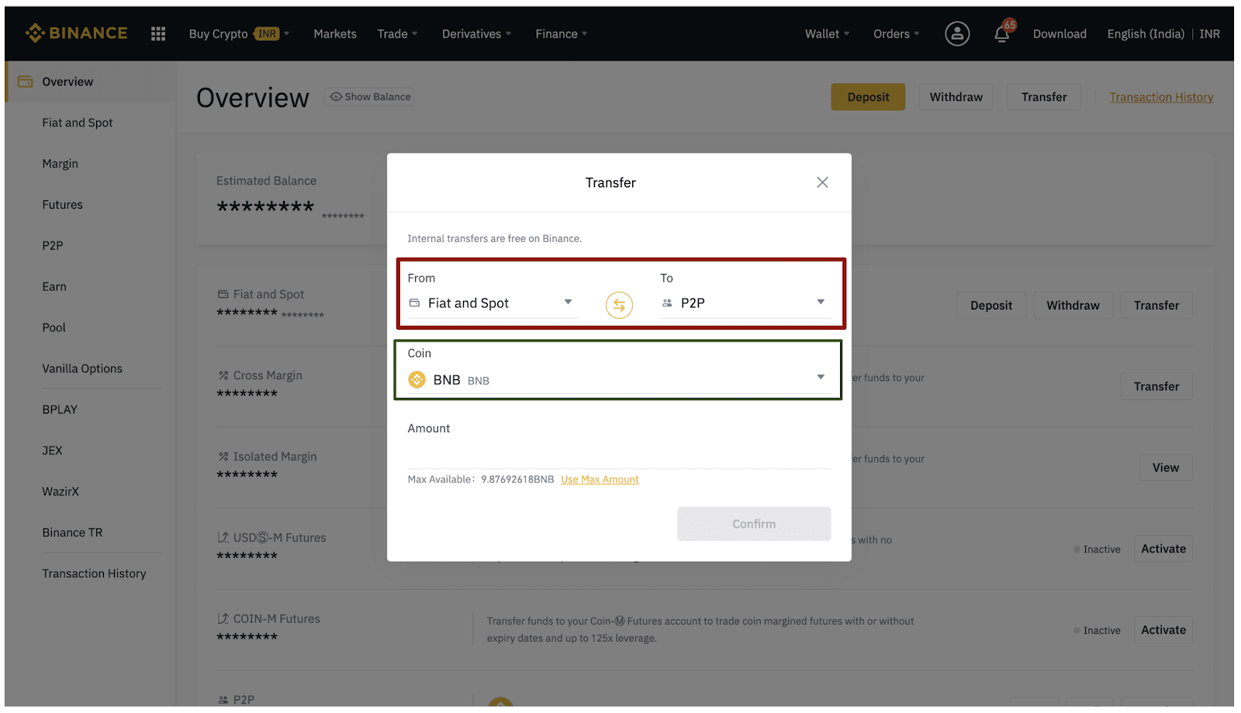1241x713 pixels.
Task: Click the Confirm button in dialog
Action: (x=754, y=524)
